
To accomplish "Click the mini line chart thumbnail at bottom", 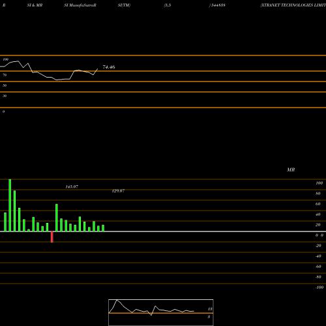I will coord(161,312).
